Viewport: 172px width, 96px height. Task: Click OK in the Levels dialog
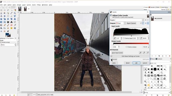coord(136,63)
